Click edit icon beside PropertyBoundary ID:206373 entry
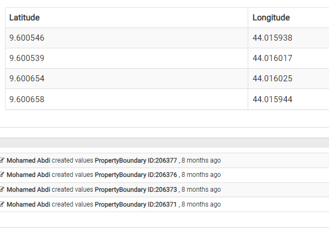This screenshot has height=228, width=329. click(x=2, y=190)
